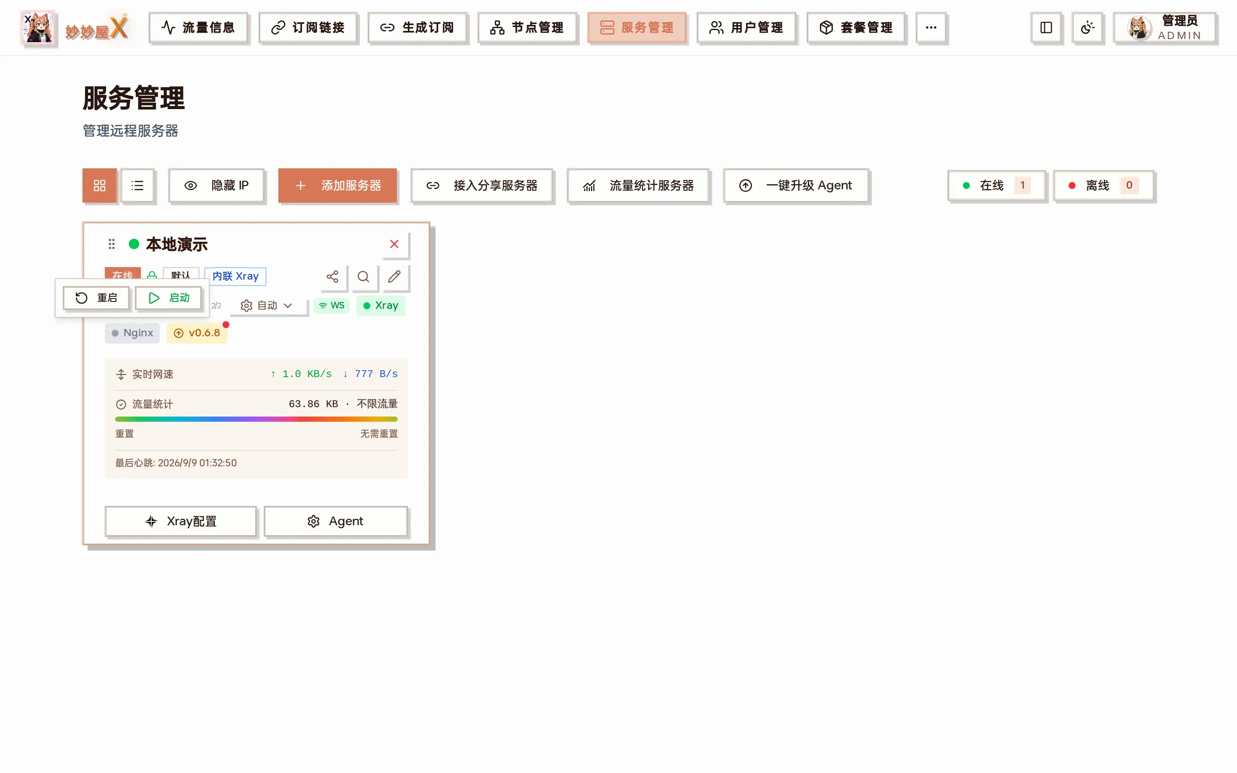Toggle the sidebar layout icon
The width and height of the screenshot is (1237, 773).
click(1046, 27)
